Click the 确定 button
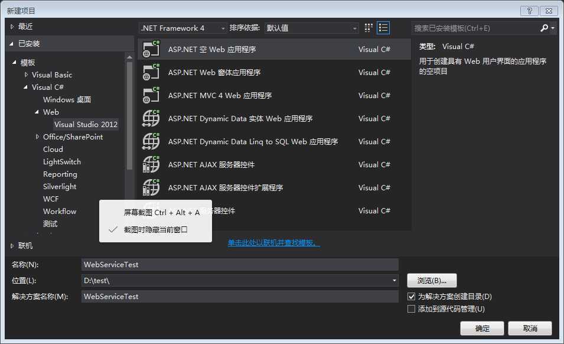The height and width of the screenshot is (344, 564). pyautogui.click(x=483, y=329)
